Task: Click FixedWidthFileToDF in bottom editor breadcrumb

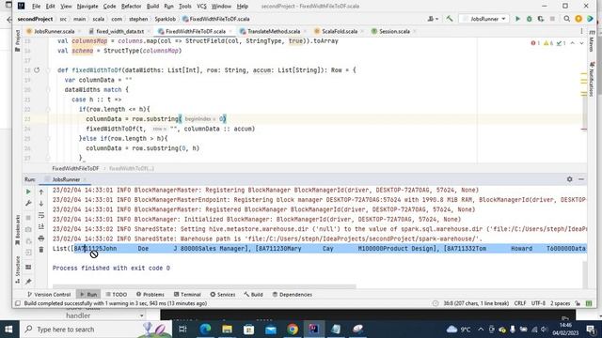Action: pos(75,168)
